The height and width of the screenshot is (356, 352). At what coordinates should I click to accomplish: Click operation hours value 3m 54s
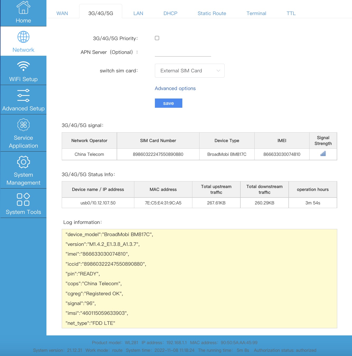coord(313,203)
